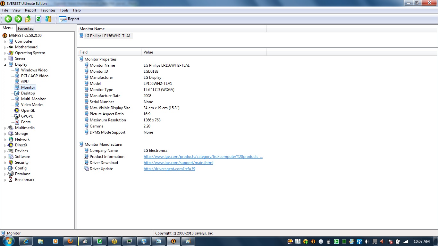Launch Internet Explorer from the taskbar
Image resolution: width=438 pixels, height=246 pixels.
(26, 241)
